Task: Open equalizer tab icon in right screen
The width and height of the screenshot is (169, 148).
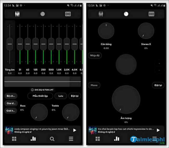Action: pos(101,14)
